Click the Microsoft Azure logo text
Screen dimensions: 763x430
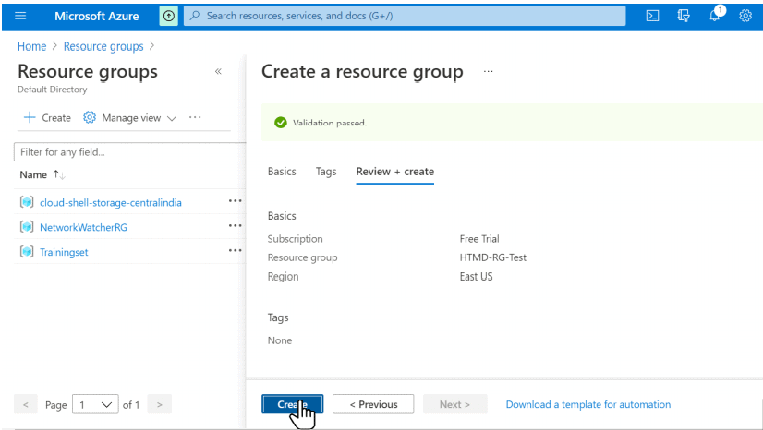point(96,16)
